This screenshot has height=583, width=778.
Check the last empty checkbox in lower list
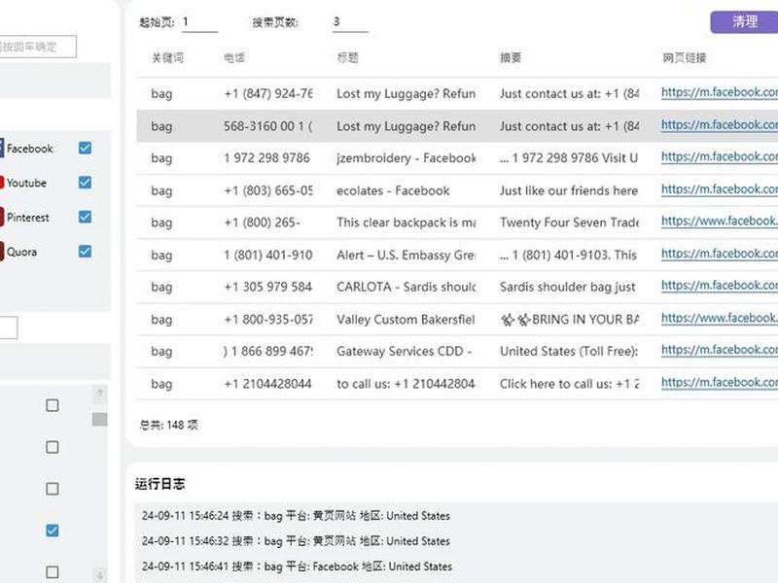pos(53,572)
